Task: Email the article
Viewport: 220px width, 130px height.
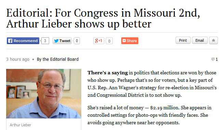Action: pyautogui.click(x=200, y=40)
